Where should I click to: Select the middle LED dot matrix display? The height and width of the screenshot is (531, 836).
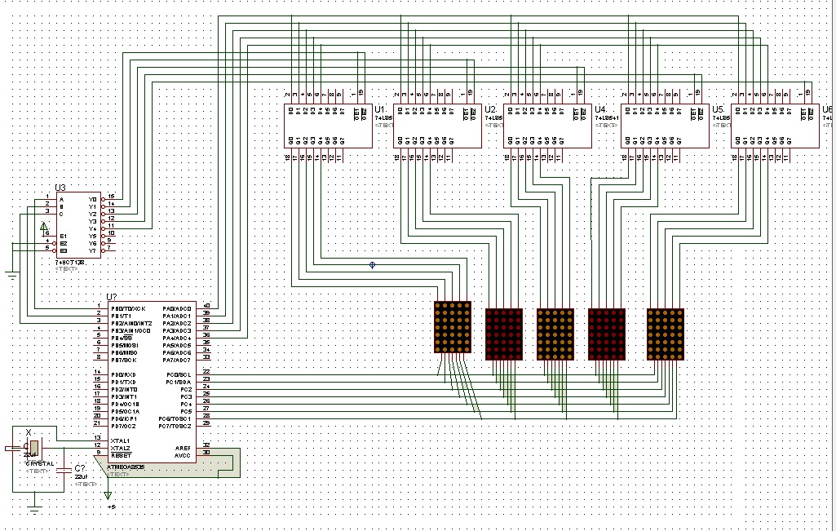555,334
